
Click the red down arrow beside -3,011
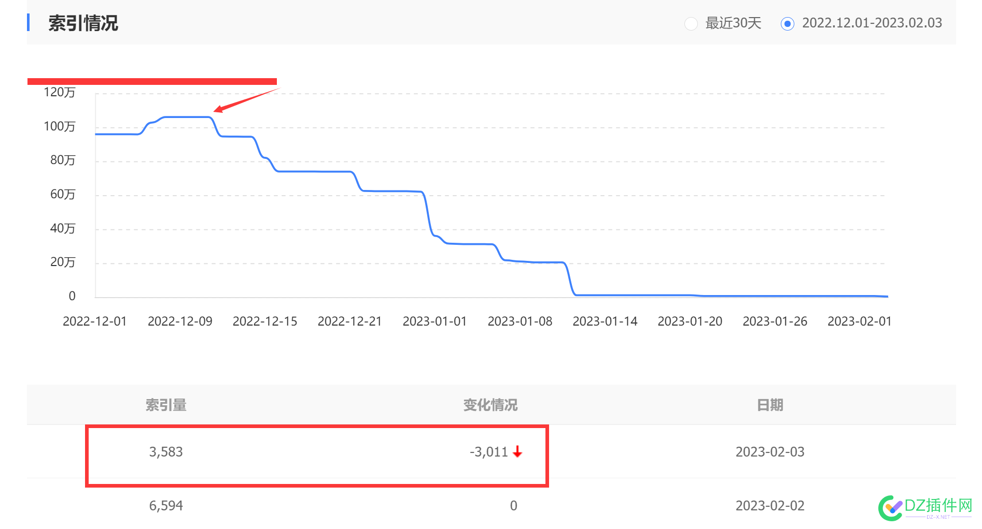(x=517, y=452)
